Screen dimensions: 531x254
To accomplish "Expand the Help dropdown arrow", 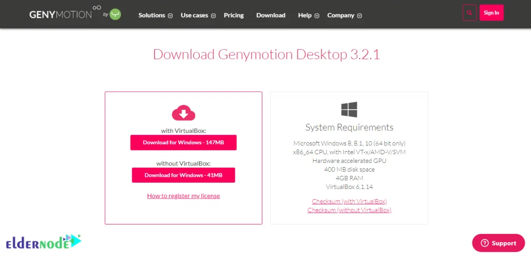I will click(317, 16).
